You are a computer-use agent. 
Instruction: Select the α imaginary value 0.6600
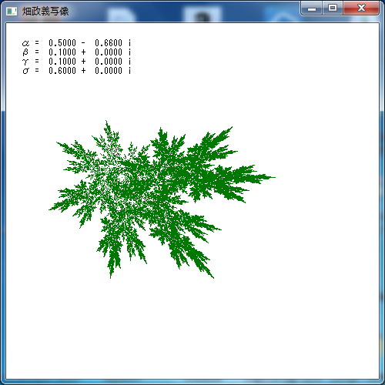pos(109,43)
